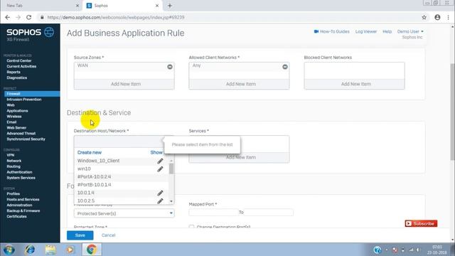Add New Item to Blocked Client Networks

[354, 84]
